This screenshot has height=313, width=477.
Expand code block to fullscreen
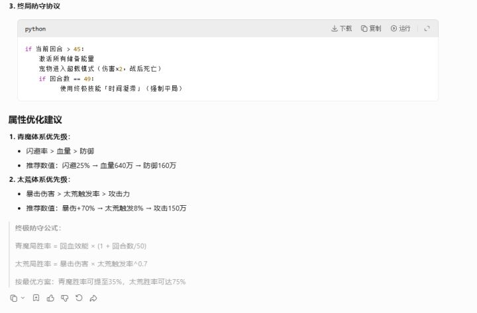(x=427, y=28)
